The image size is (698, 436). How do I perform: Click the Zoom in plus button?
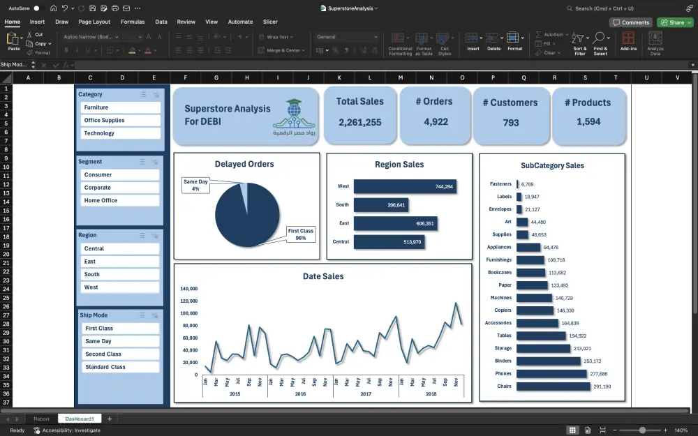tap(665, 430)
